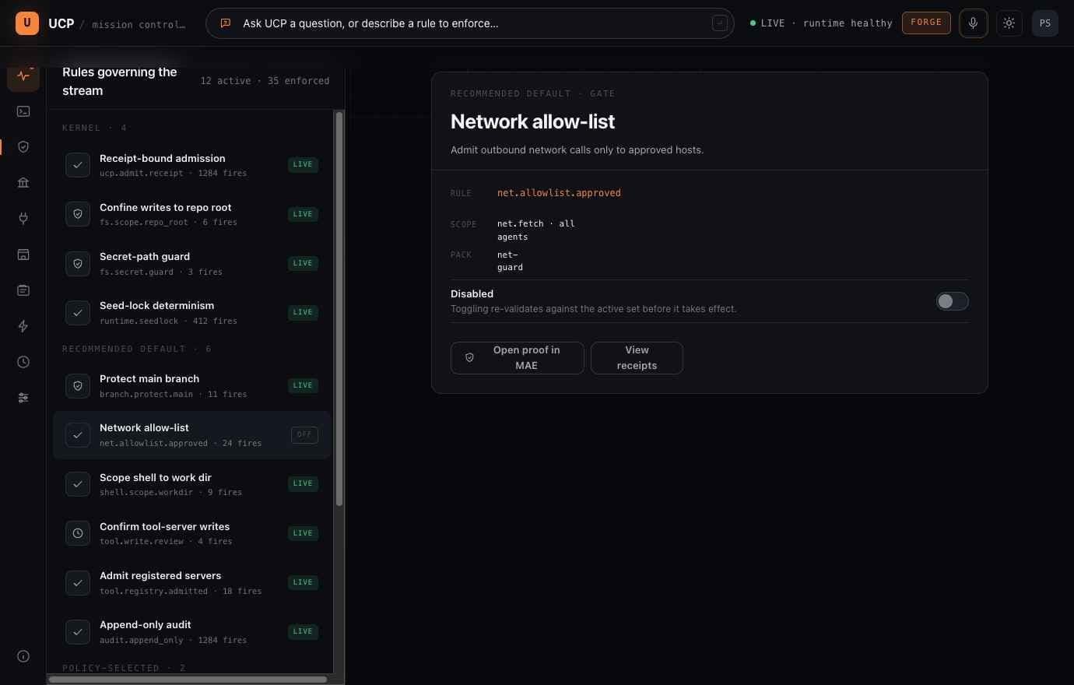Screen dimensions: 1074x685
Task: Select the Confirm tool-server writes rule
Action: tap(192, 533)
